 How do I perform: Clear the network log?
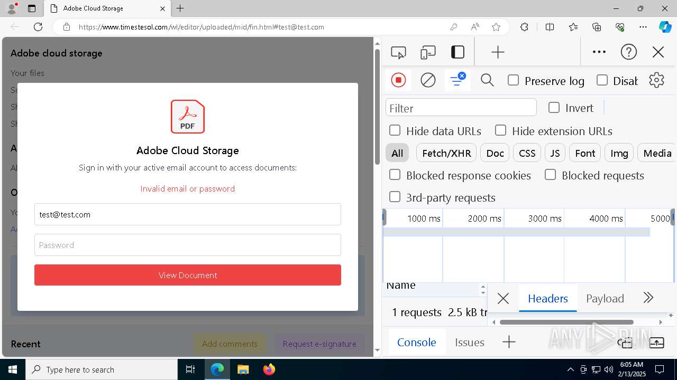coord(428,80)
